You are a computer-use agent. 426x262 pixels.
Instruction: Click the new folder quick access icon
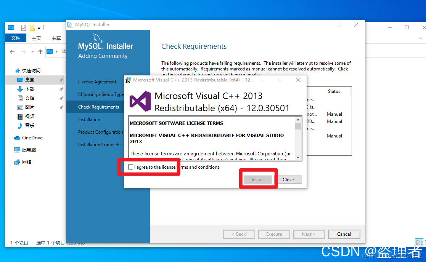click(32, 28)
